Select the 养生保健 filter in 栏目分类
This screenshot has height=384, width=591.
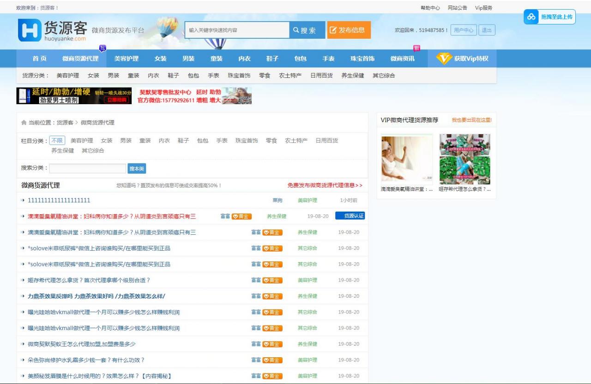(x=62, y=150)
